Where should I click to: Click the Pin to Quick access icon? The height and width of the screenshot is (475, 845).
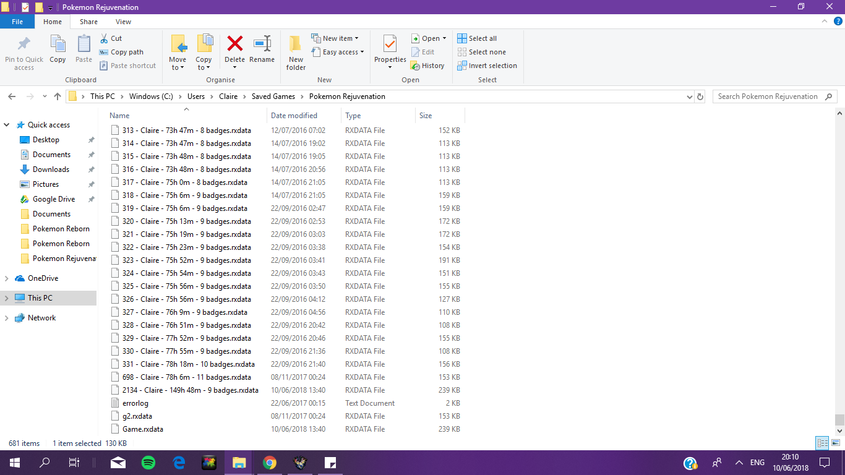pyautogui.click(x=24, y=44)
